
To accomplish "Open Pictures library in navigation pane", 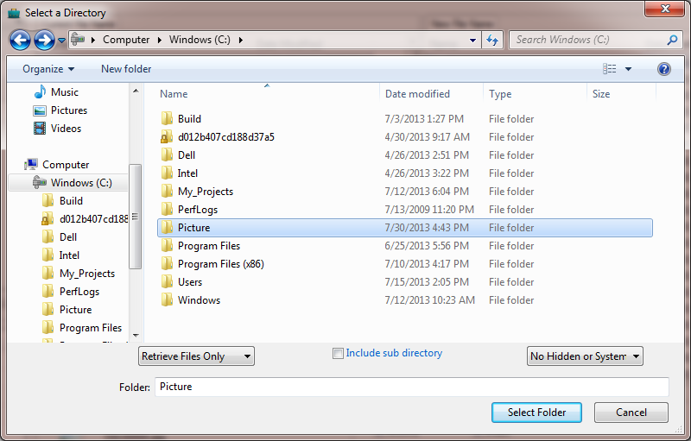I will pos(69,110).
